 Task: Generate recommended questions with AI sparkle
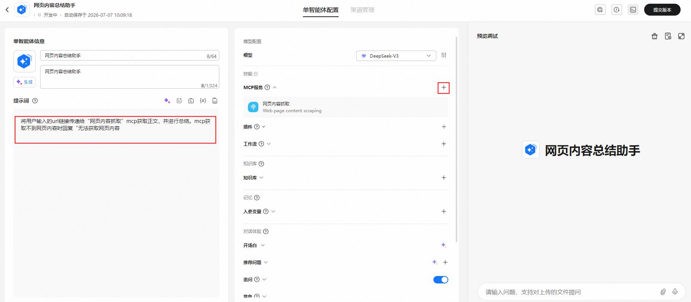pos(435,262)
